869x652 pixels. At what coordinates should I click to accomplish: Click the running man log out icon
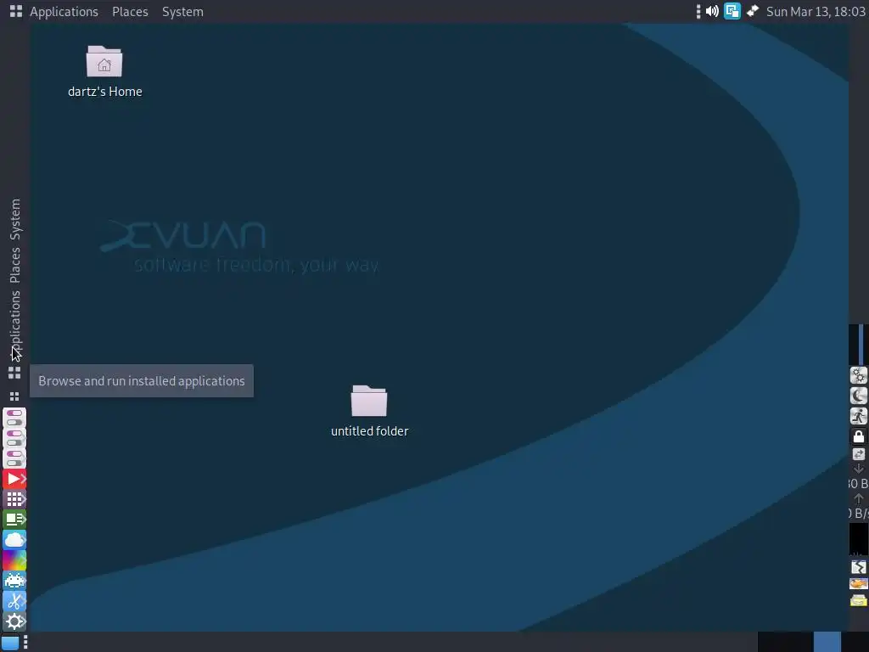pos(859,416)
